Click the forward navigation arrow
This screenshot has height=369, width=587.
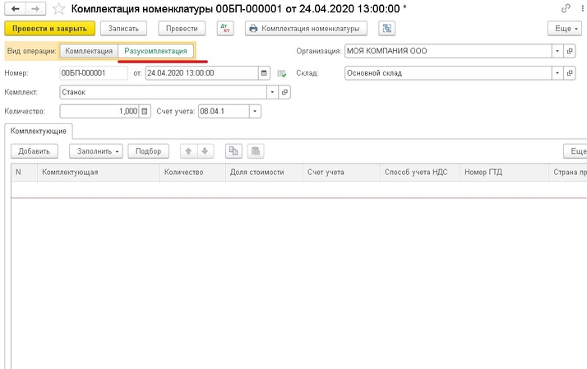[x=35, y=8]
